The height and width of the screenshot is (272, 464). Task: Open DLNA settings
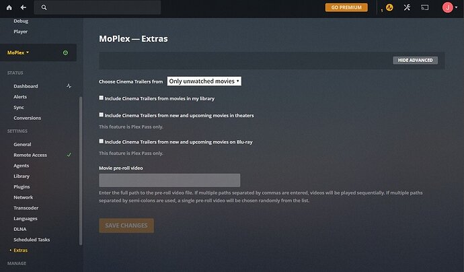coord(20,229)
